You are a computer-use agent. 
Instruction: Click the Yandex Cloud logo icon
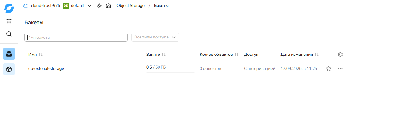9,8
